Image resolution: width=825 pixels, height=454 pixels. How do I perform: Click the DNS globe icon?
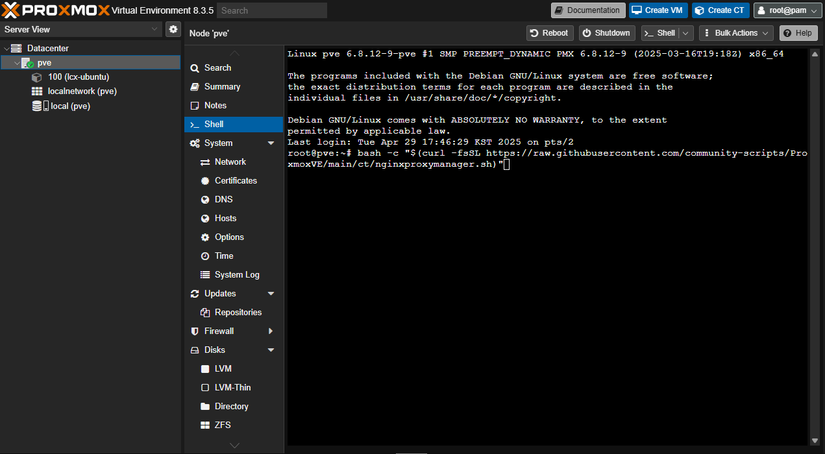pos(205,200)
